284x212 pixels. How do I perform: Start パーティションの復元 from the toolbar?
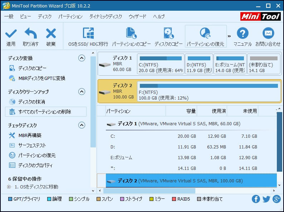[205, 34]
